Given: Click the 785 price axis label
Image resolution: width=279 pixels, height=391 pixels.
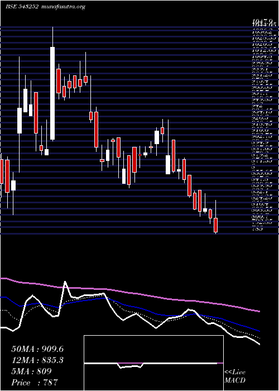Looking at the screenshot, I should 257,228.
